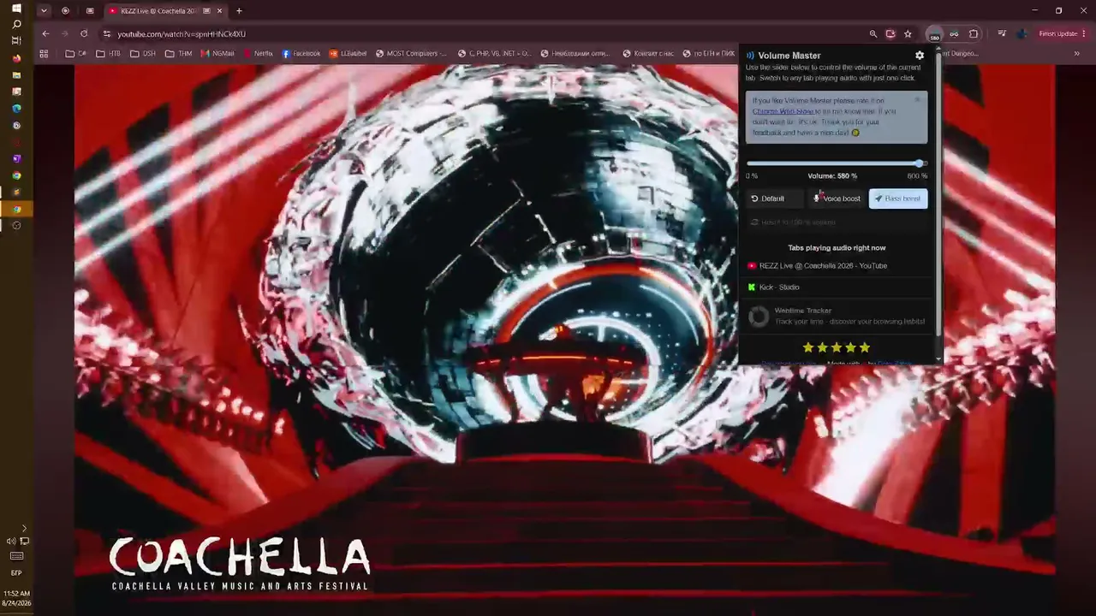1096x616 pixels.
Task: Open the Netflix bookmark
Action: click(258, 54)
